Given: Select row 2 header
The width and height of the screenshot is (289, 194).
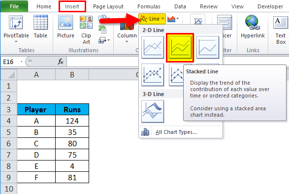Looking at the screenshot, I should [9, 97].
